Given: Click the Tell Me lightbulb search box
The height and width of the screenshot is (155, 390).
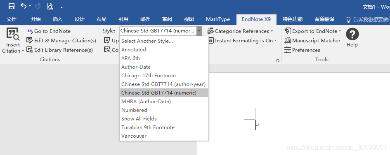Looking at the screenshot, I should (368, 20).
